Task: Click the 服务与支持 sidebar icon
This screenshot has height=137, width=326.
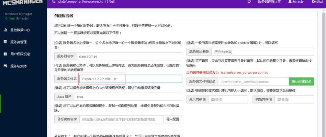Action: click(5, 66)
